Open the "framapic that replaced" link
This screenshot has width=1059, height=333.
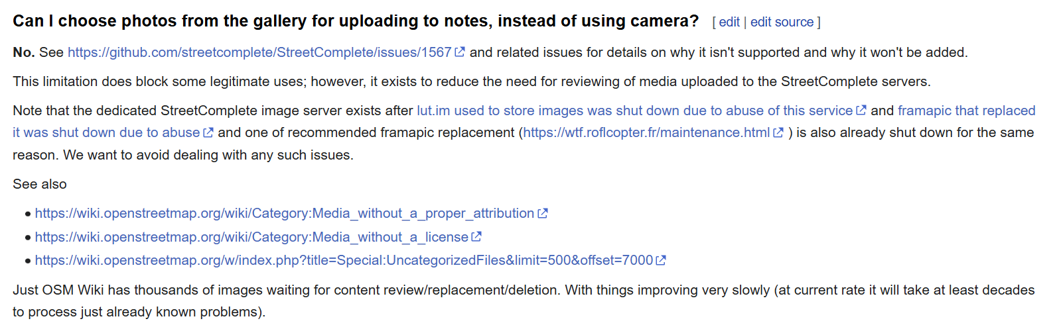pyautogui.click(x=966, y=111)
